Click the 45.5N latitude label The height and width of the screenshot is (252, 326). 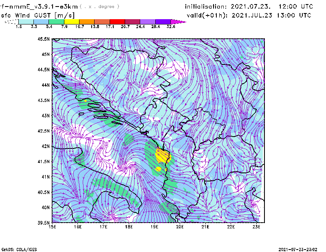[x=44, y=39]
